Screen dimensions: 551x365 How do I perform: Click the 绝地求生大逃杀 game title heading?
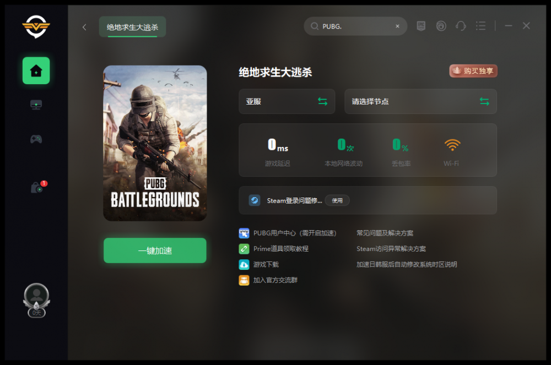coord(275,72)
